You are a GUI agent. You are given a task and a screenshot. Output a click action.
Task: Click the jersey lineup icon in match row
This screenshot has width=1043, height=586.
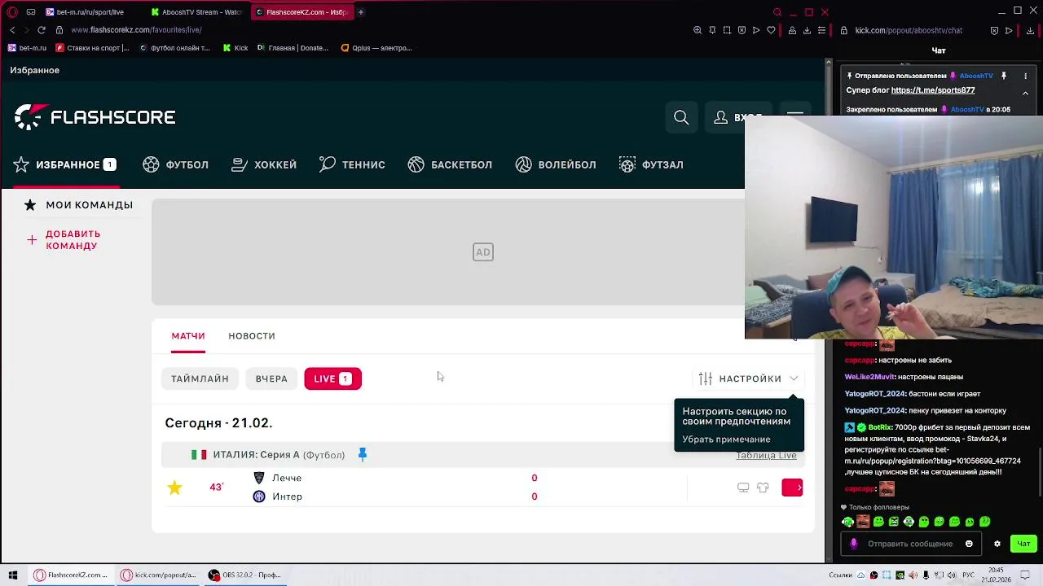pyautogui.click(x=763, y=488)
